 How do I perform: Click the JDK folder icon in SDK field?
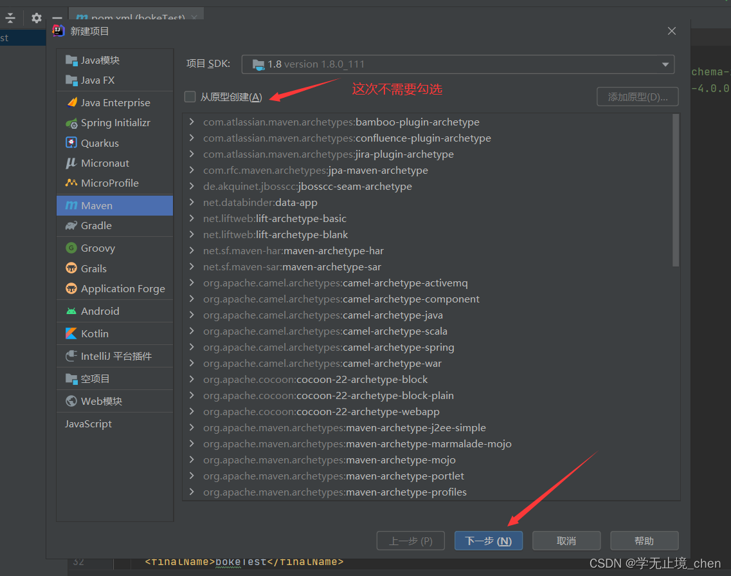pos(258,64)
